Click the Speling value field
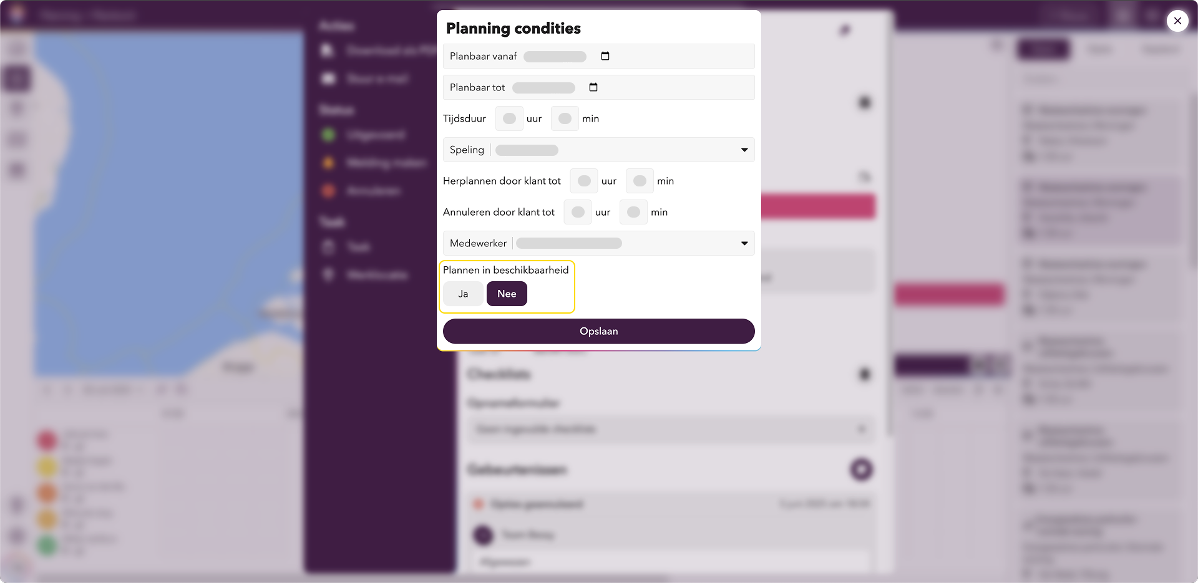The height and width of the screenshot is (583, 1198). pyautogui.click(x=527, y=150)
